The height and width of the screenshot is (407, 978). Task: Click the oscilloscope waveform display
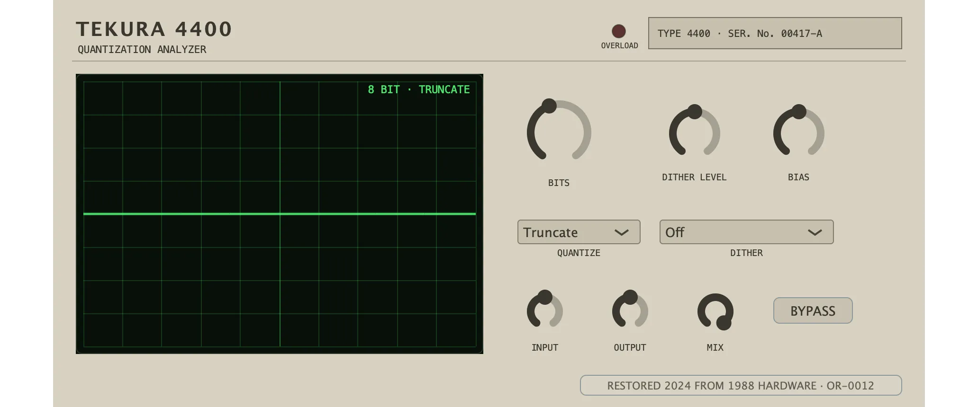tap(280, 214)
